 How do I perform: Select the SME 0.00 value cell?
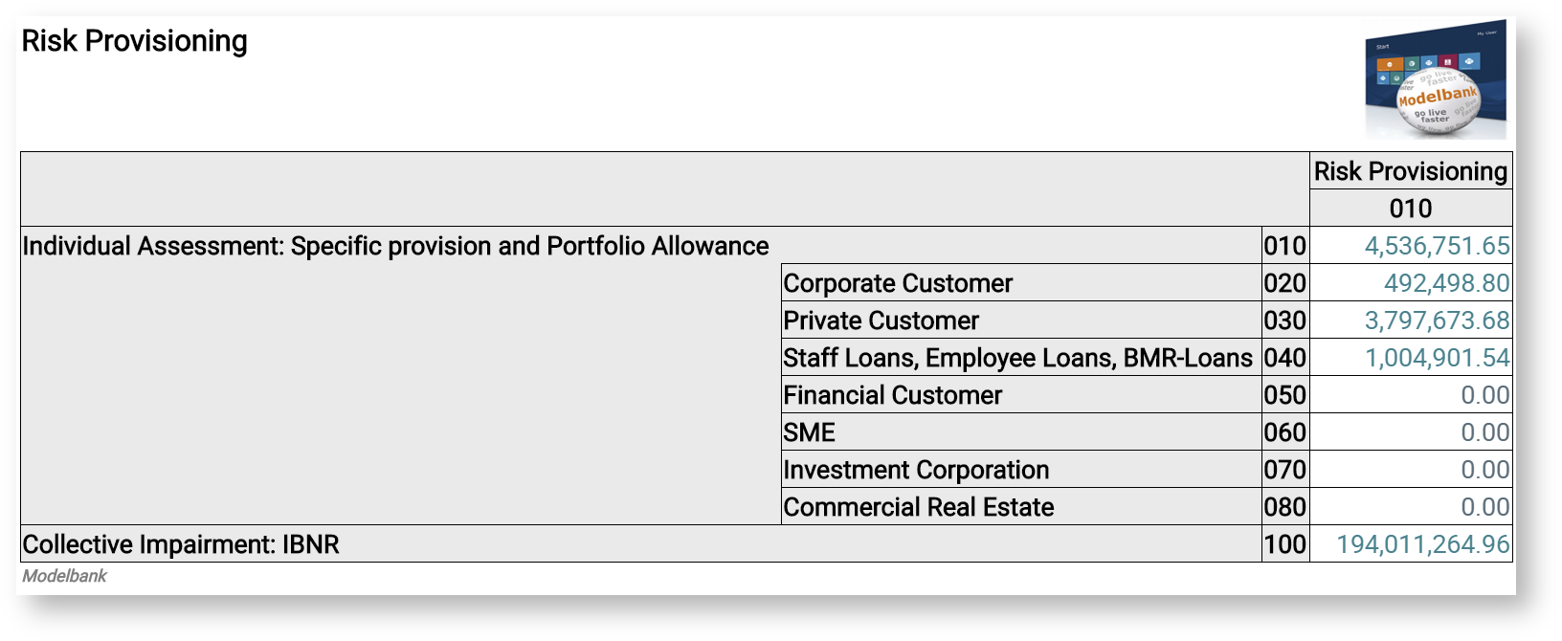point(1484,432)
